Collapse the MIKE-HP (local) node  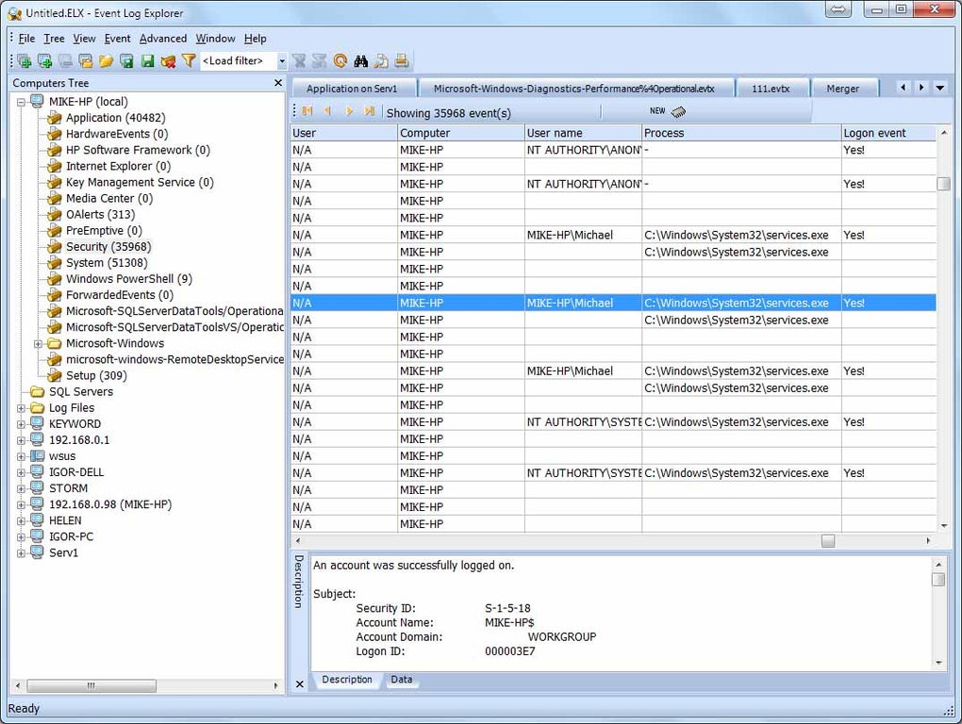[22, 102]
